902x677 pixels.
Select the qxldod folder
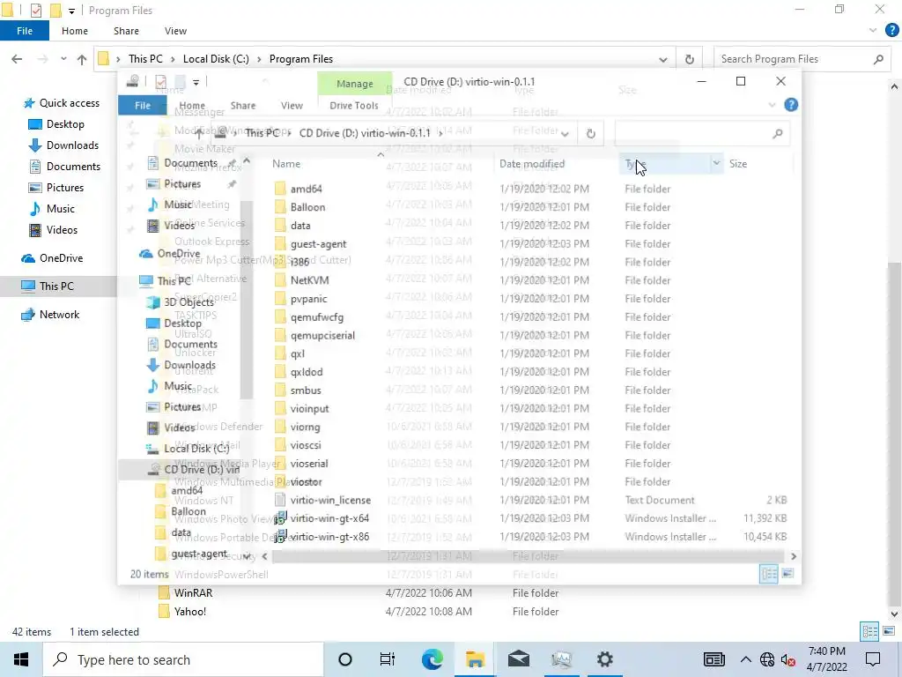click(306, 372)
